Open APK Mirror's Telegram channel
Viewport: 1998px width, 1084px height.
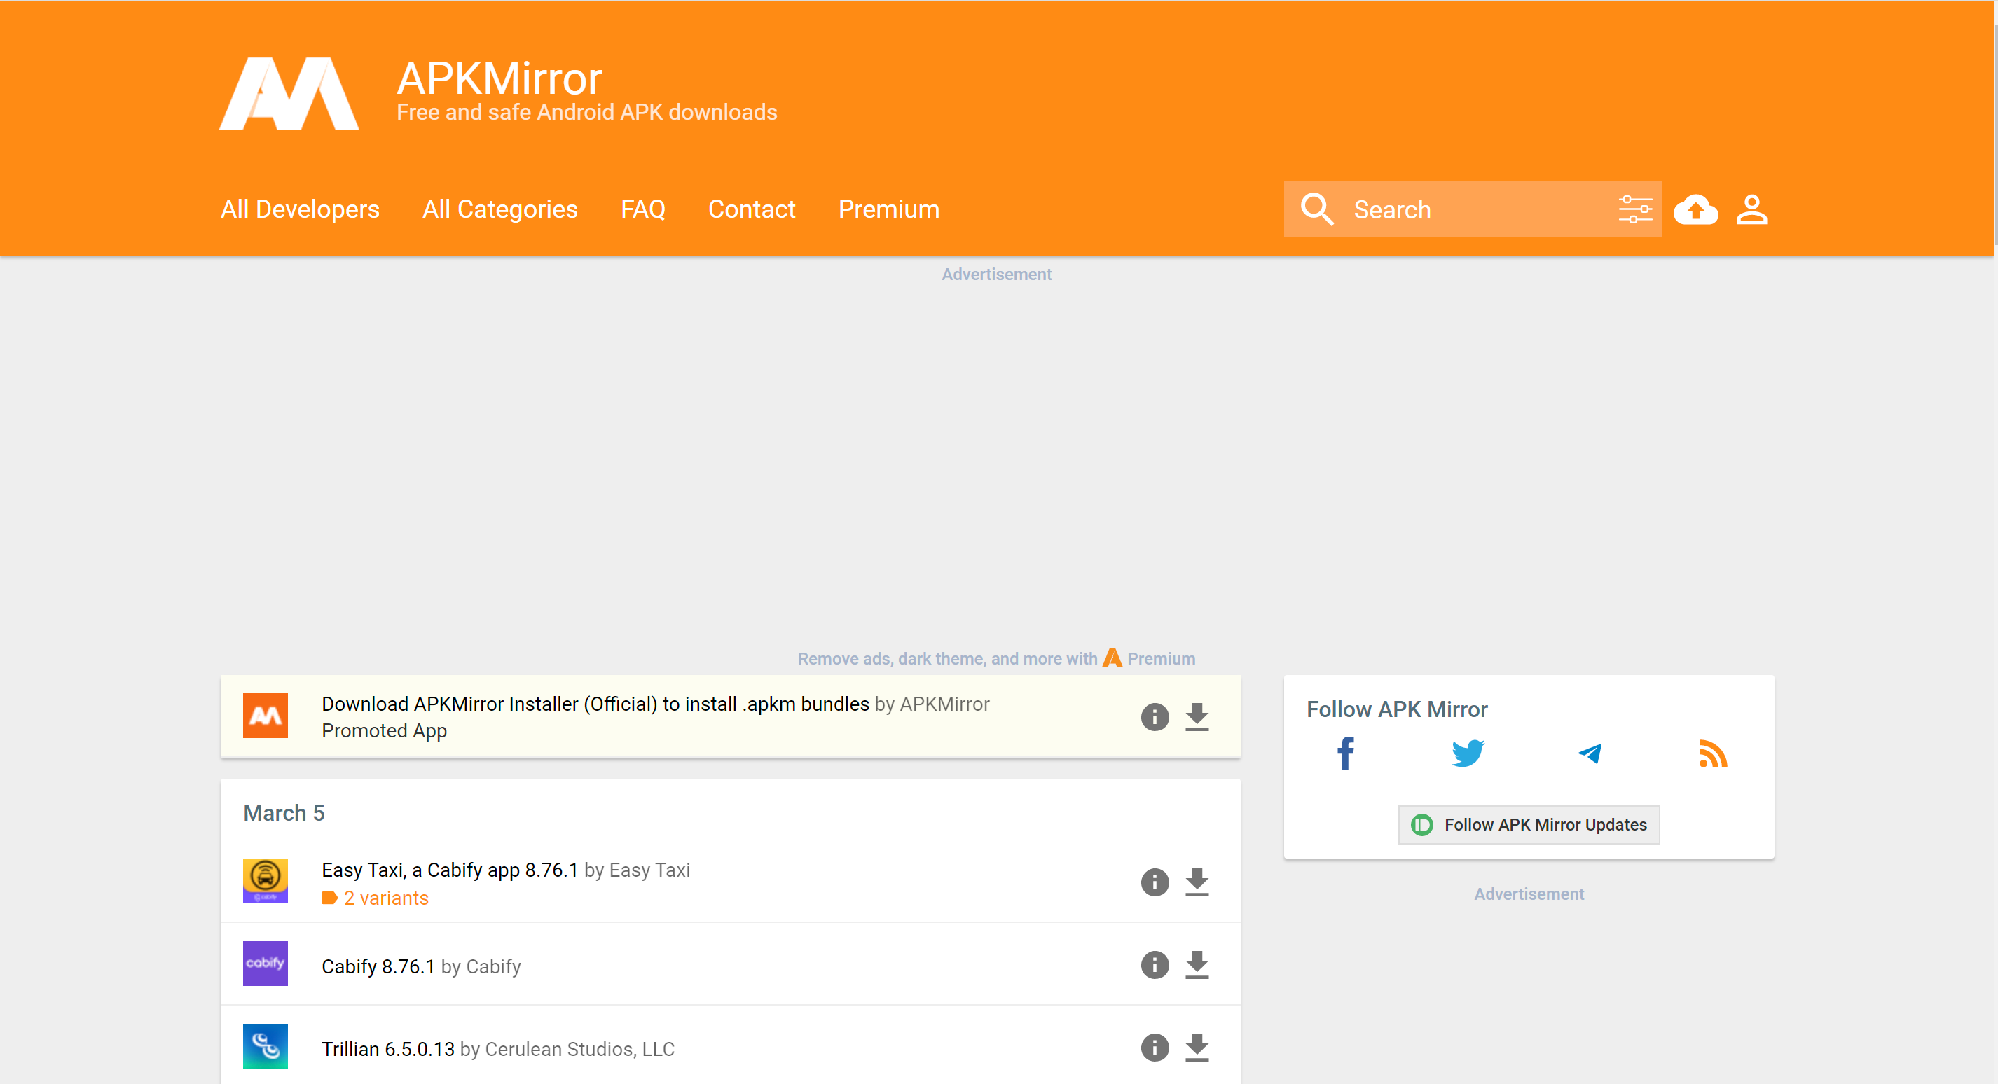pos(1592,753)
